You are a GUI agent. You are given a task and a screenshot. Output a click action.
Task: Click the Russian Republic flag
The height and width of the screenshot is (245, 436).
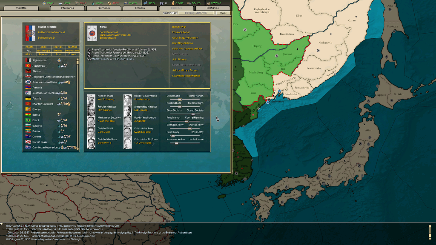[30, 33]
